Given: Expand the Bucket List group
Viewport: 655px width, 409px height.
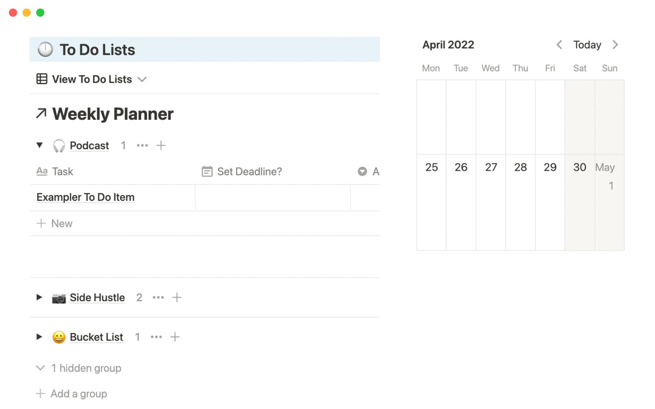Looking at the screenshot, I should pyautogui.click(x=40, y=337).
